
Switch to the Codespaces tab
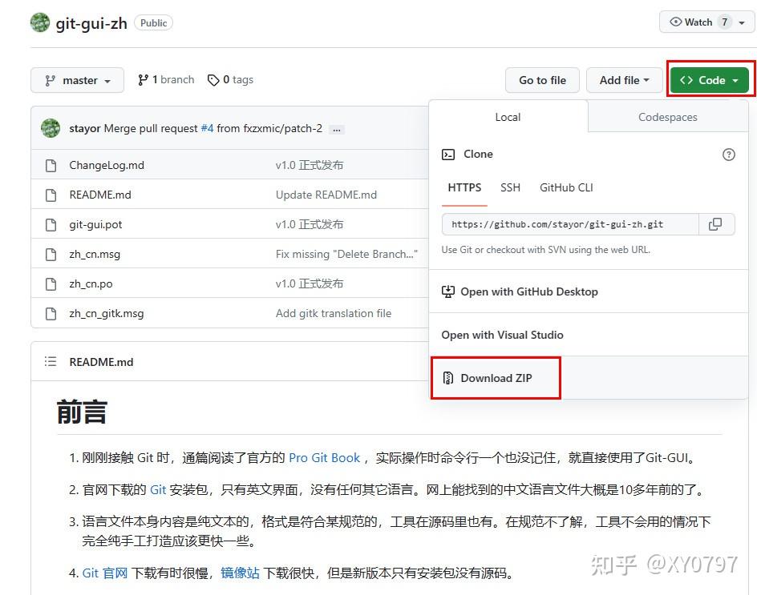[x=667, y=117]
